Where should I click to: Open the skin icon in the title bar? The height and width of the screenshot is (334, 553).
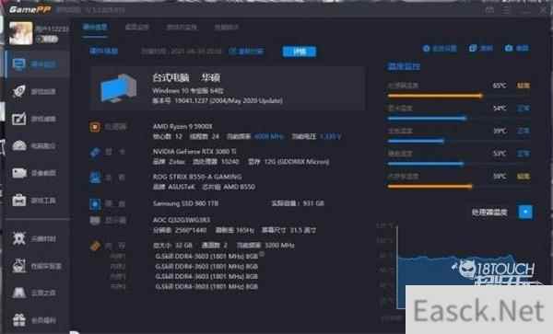(x=489, y=10)
